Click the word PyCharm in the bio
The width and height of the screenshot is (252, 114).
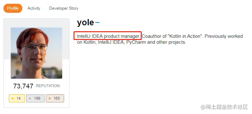pos(136,42)
